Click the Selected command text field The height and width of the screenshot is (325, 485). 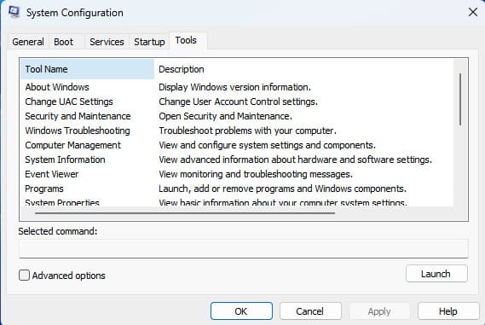click(244, 248)
